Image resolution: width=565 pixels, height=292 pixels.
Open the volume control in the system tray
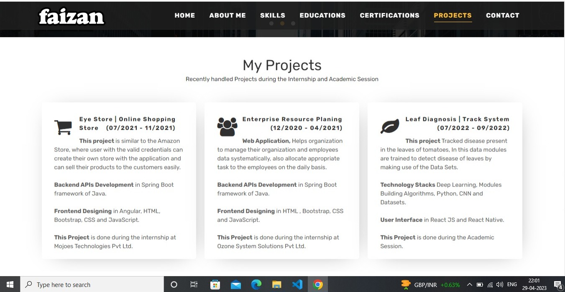[499, 284]
